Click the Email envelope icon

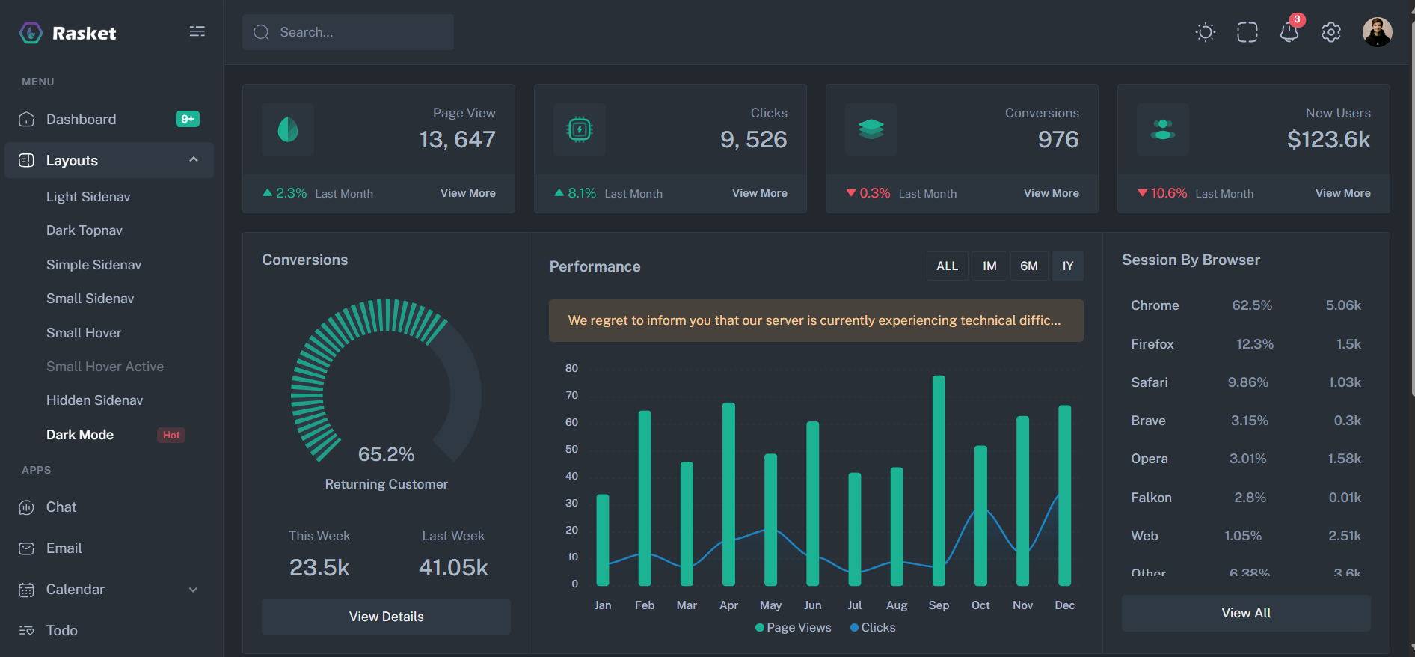click(26, 548)
